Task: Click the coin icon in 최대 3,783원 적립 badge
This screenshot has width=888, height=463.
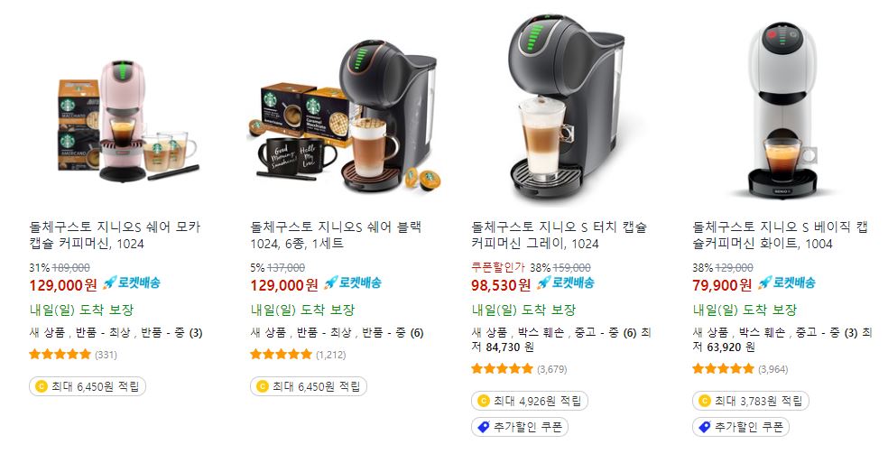Action: pos(704,402)
